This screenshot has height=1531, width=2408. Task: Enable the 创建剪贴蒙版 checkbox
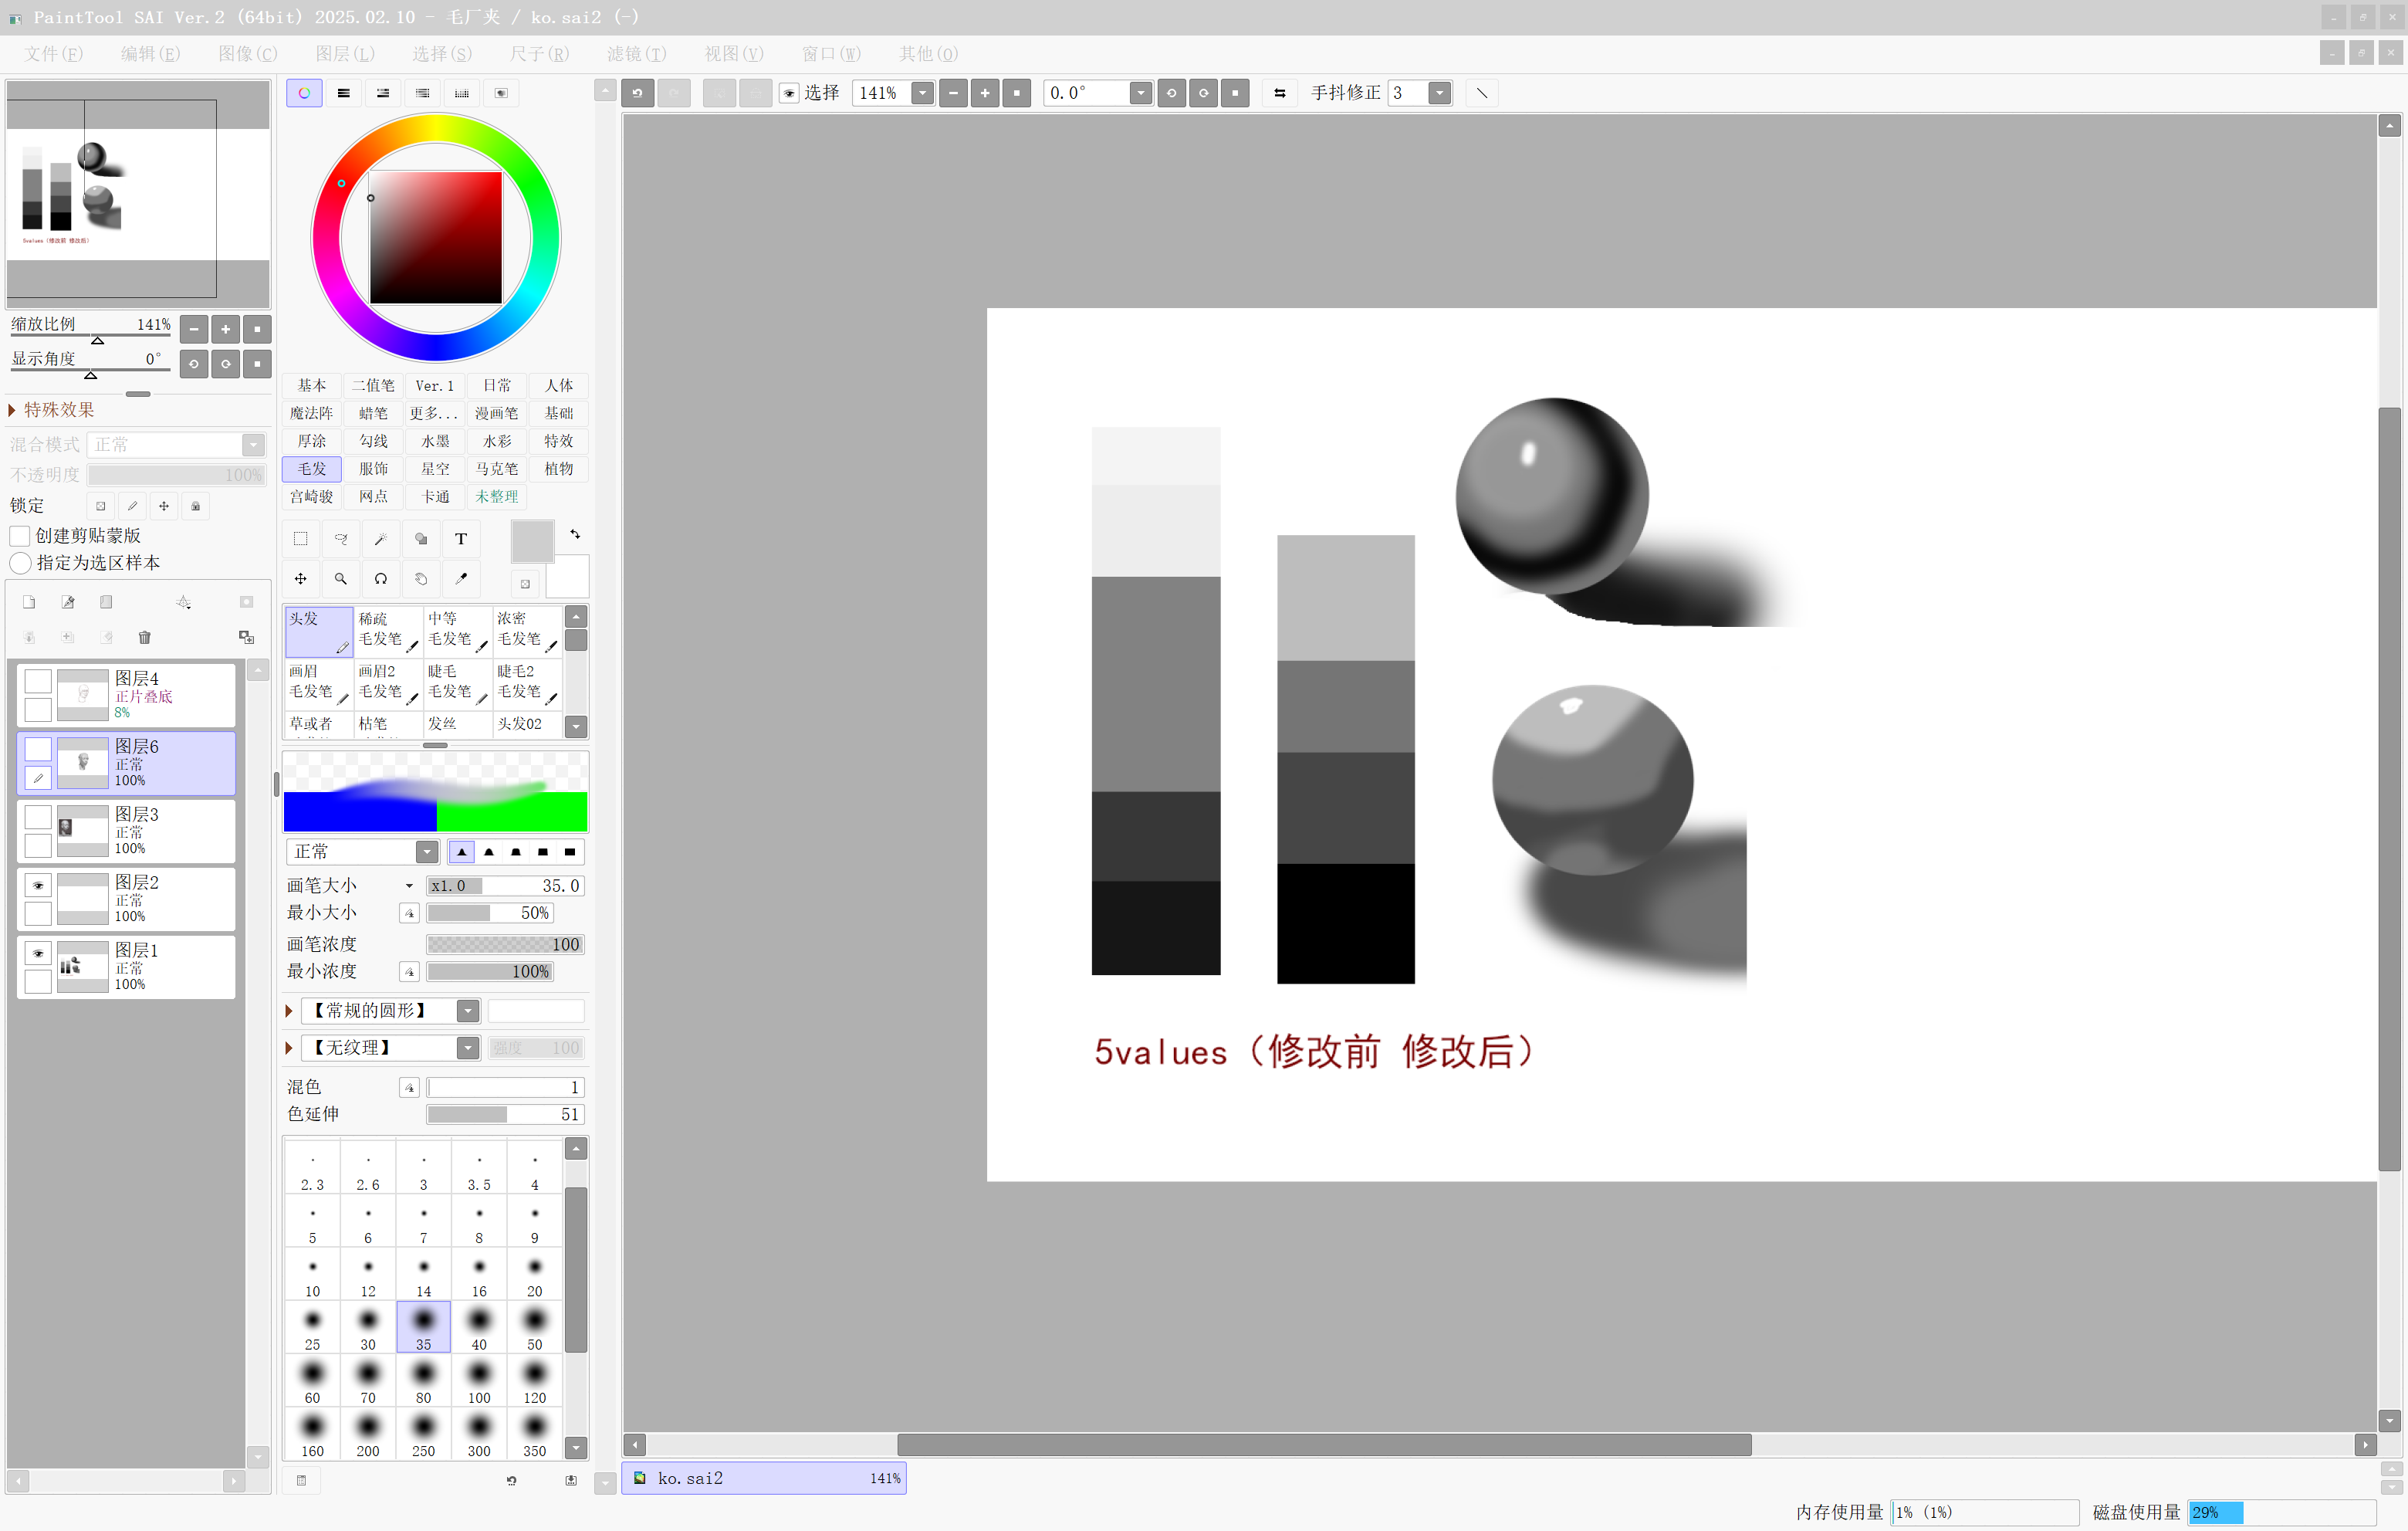pyautogui.click(x=20, y=537)
